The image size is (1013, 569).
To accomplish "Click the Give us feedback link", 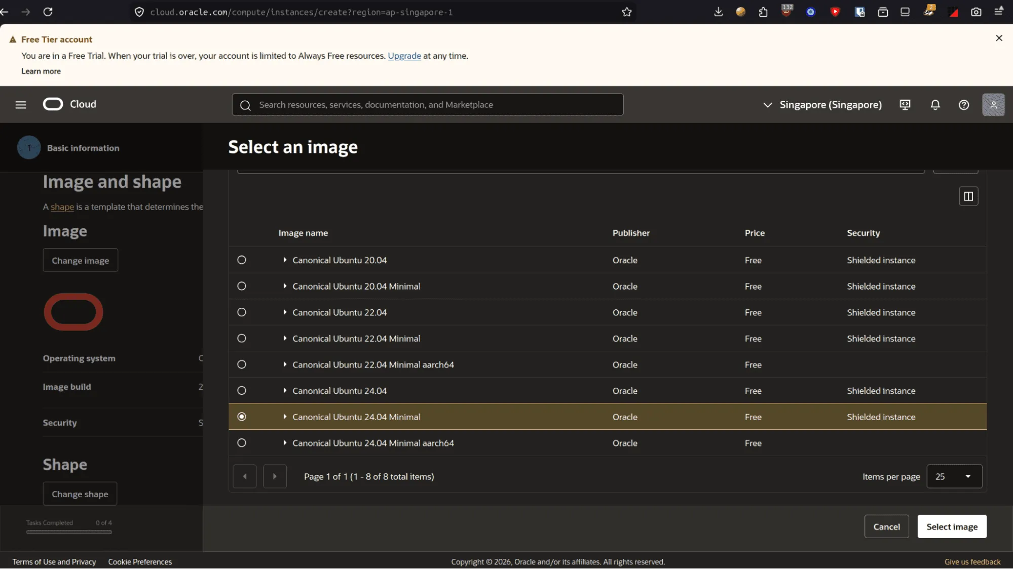I will 972,561.
